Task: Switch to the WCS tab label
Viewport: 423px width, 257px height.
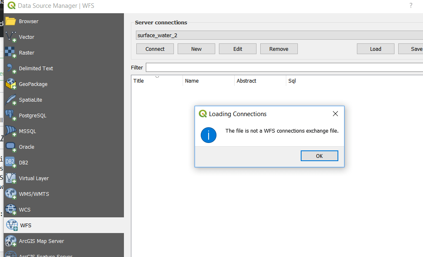Action: [24, 210]
